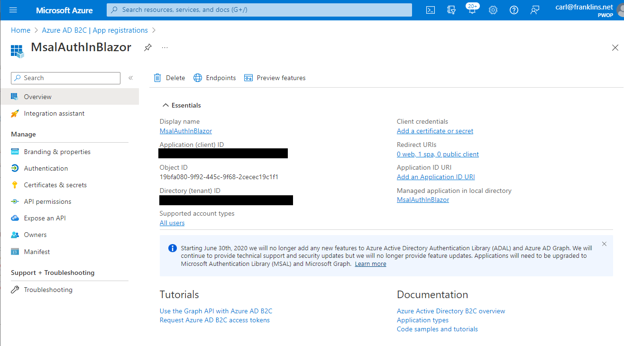Viewport: 624px width, 346px height.
Task: Click Add a certificate or secret
Action: [435, 131]
